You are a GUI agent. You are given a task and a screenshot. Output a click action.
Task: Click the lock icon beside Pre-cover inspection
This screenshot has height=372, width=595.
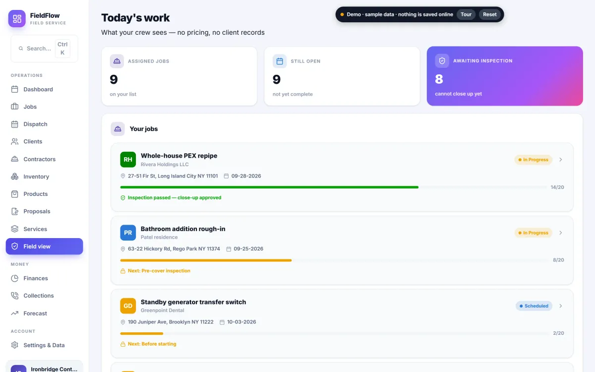tap(123, 271)
